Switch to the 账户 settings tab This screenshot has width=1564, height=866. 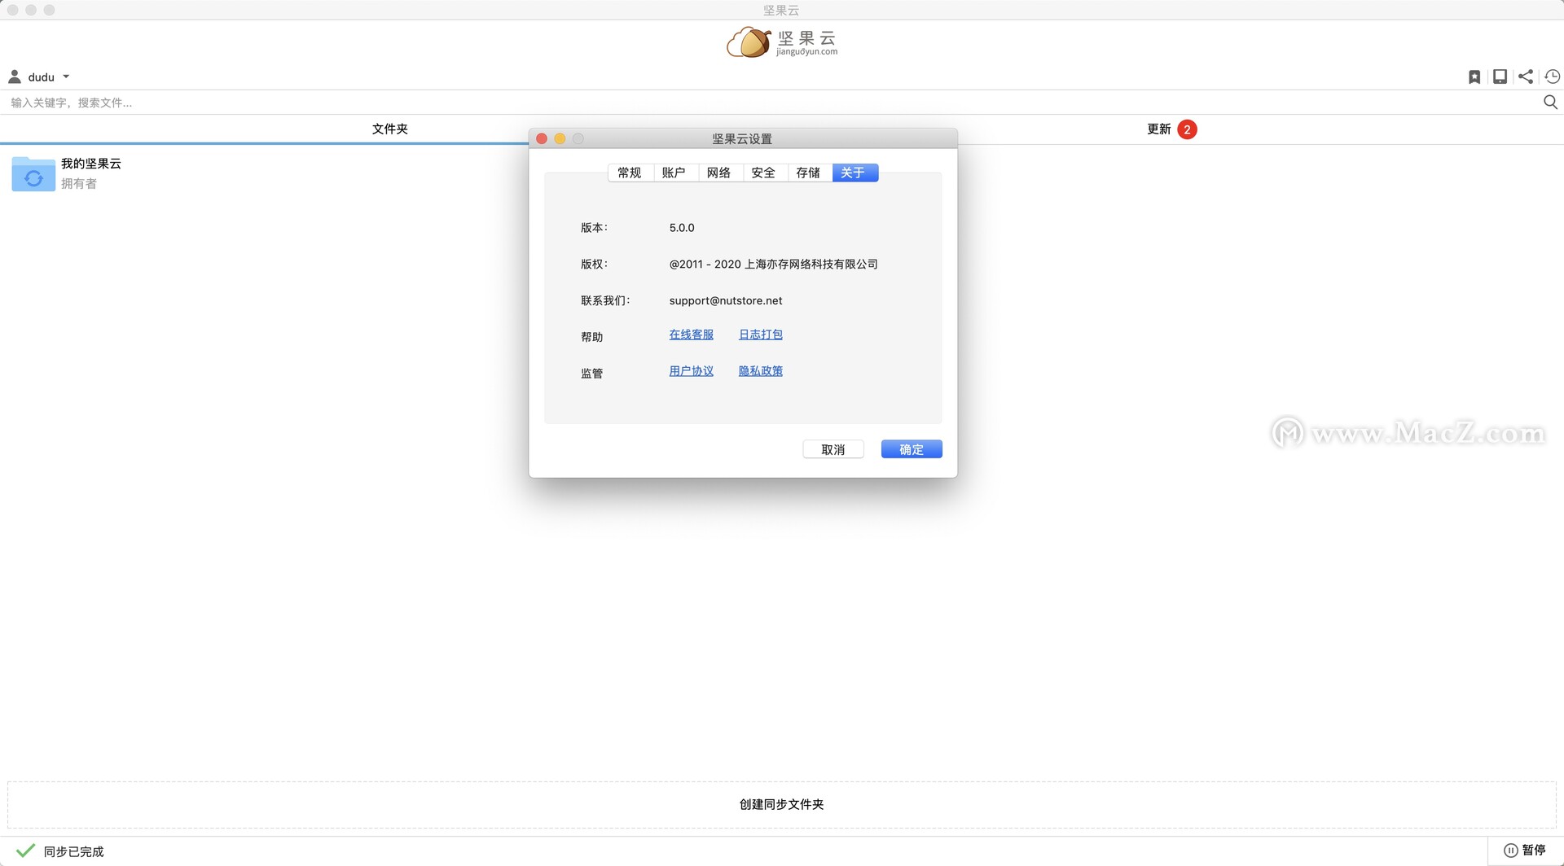(674, 173)
